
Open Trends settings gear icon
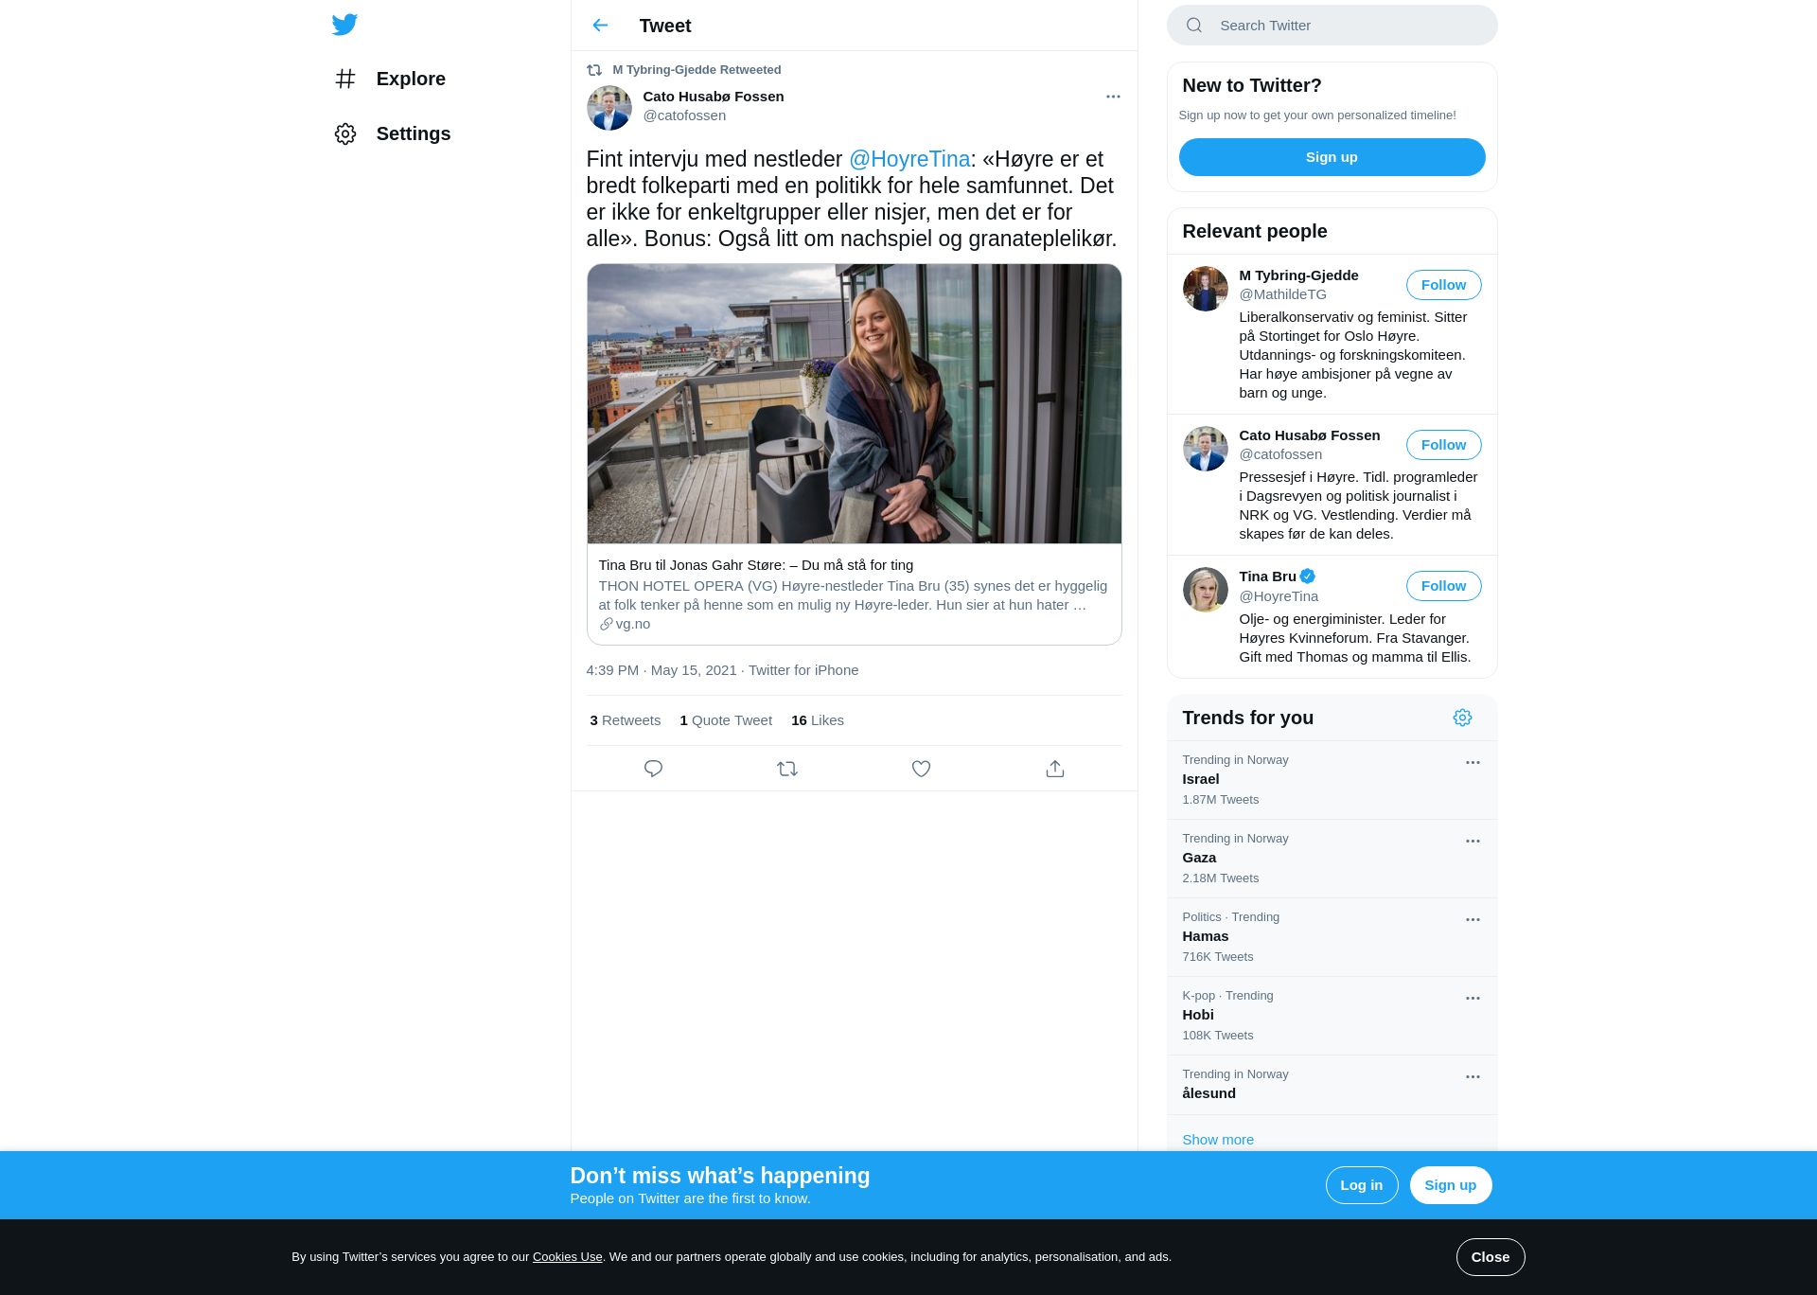click(x=1462, y=718)
